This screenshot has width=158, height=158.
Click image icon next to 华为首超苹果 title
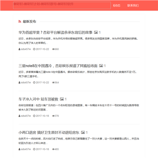(x=96, y=32)
